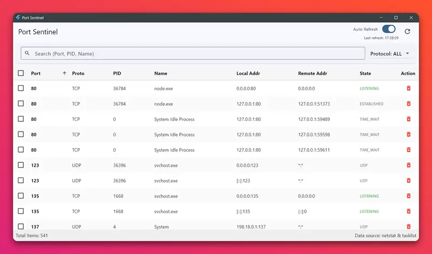Check the box for the first node.exe row
Image resolution: width=432 pixels, height=254 pixels.
tap(21, 88)
